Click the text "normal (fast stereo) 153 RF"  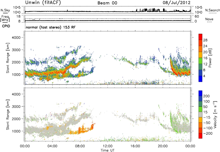tap(51, 27)
